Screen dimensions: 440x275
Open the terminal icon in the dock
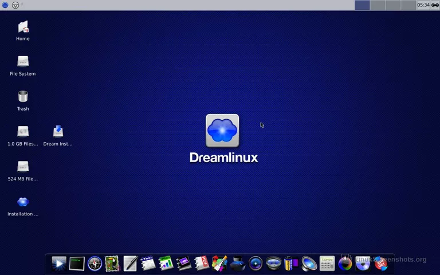tap(77, 264)
